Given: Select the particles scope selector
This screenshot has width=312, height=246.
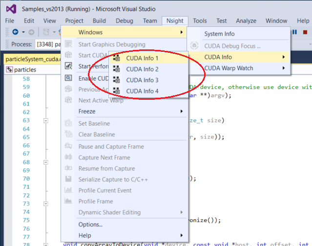Looking at the screenshot, I should coord(32,69).
